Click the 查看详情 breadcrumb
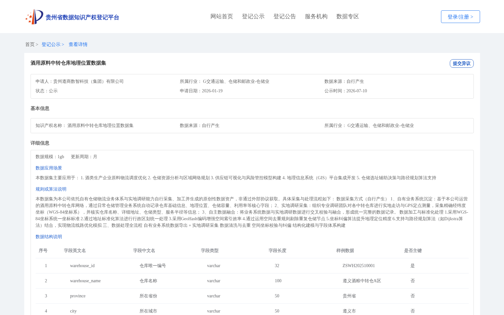Viewport: 504px width, 315px height. pos(78,44)
